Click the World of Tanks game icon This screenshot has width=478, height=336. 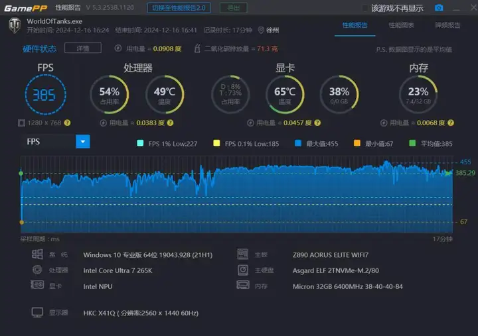click(x=15, y=26)
